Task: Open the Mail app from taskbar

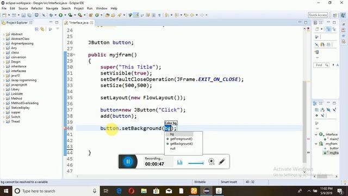Action: coord(169,191)
